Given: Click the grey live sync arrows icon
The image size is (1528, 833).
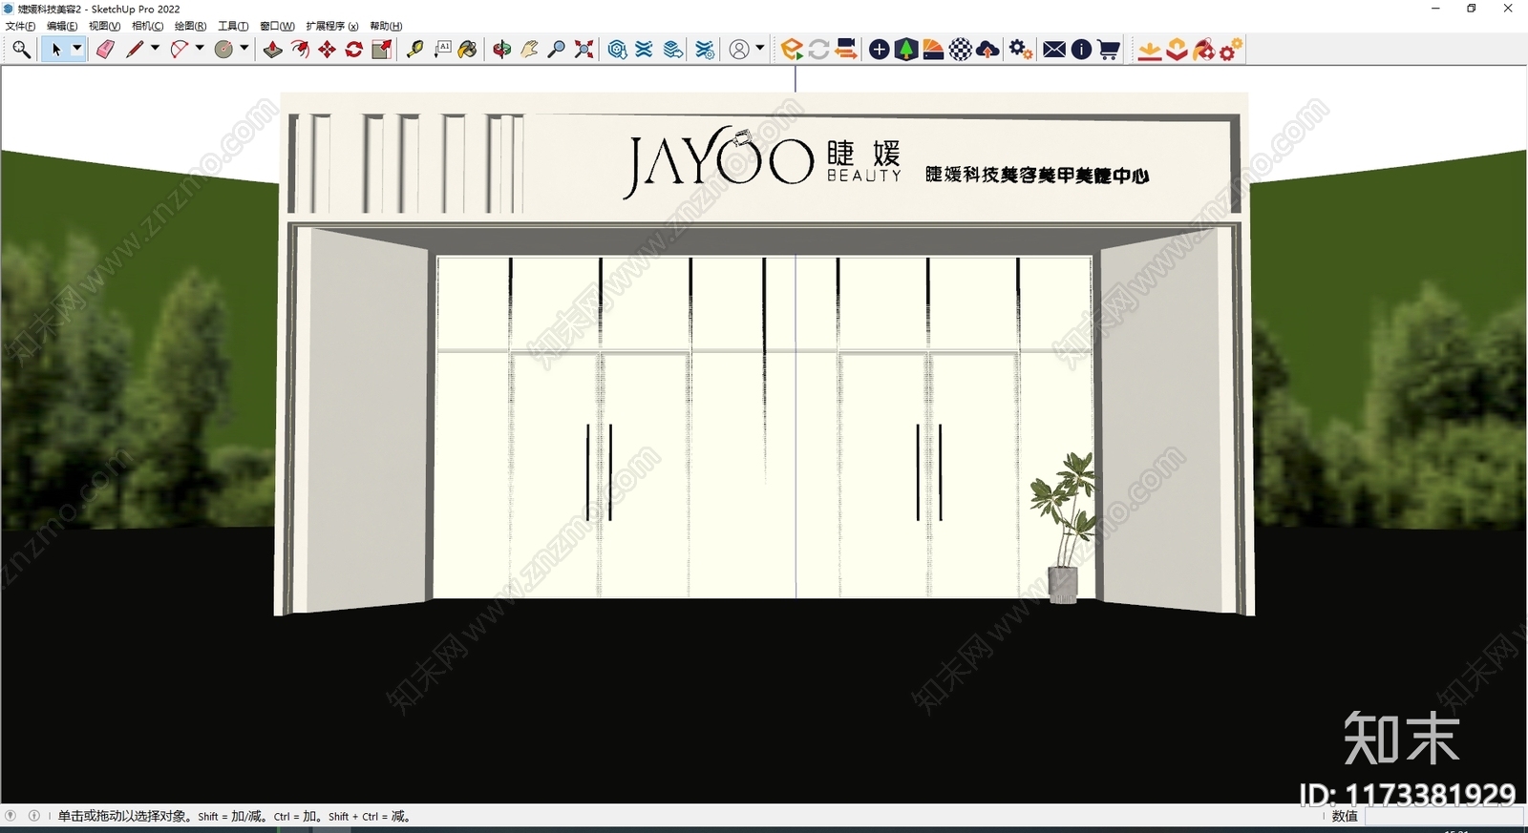Looking at the screenshot, I should [x=818, y=50].
